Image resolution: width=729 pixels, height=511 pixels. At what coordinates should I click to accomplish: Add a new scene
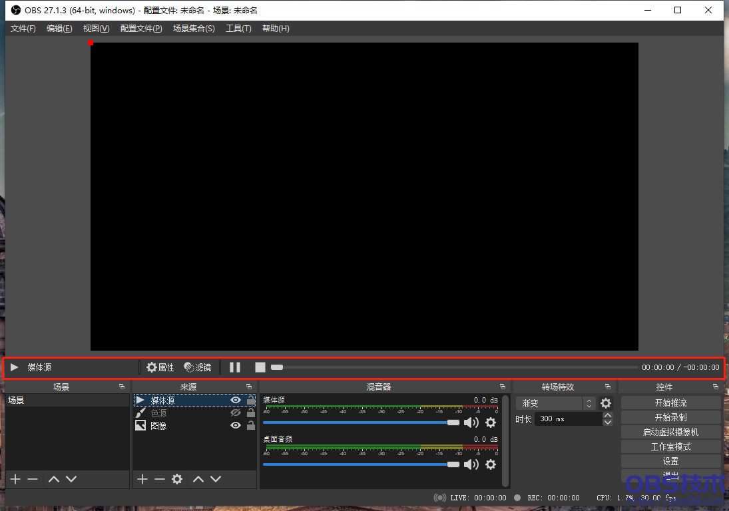(15, 479)
